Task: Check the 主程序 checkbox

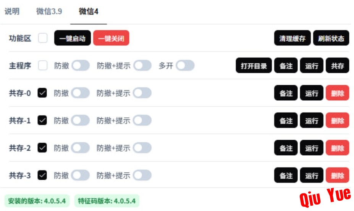Action: [43, 66]
